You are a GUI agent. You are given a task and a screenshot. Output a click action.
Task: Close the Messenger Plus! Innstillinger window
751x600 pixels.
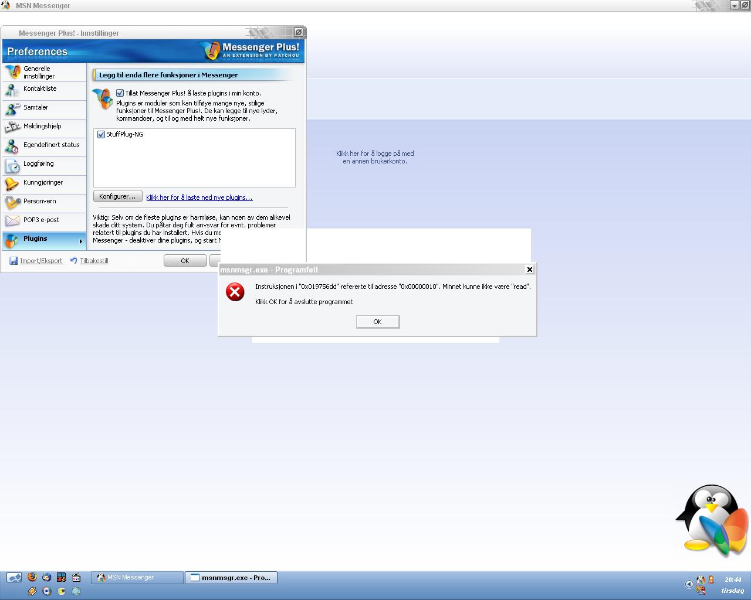pyautogui.click(x=298, y=32)
